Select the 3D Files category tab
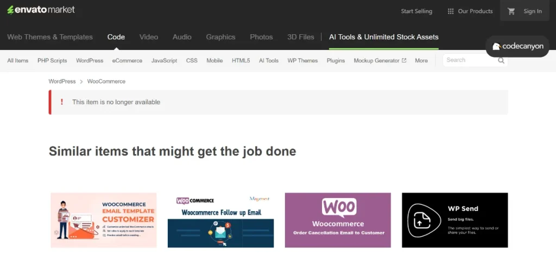 [x=301, y=37]
